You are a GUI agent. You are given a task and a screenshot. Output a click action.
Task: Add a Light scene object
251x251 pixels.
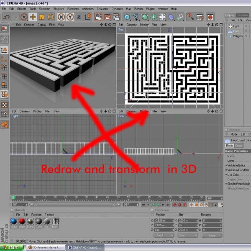pyautogui.click(x=162, y=17)
